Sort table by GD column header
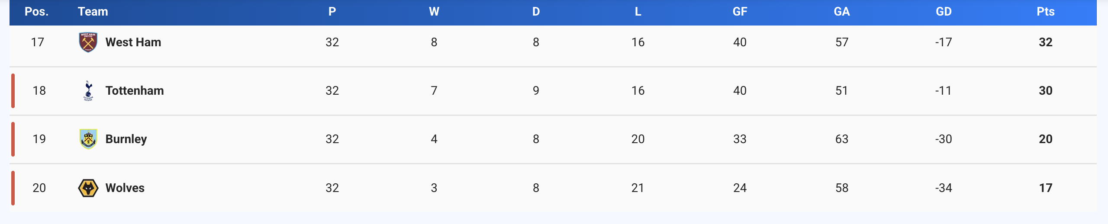This screenshot has height=224, width=1108. pyautogui.click(x=944, y=12)
